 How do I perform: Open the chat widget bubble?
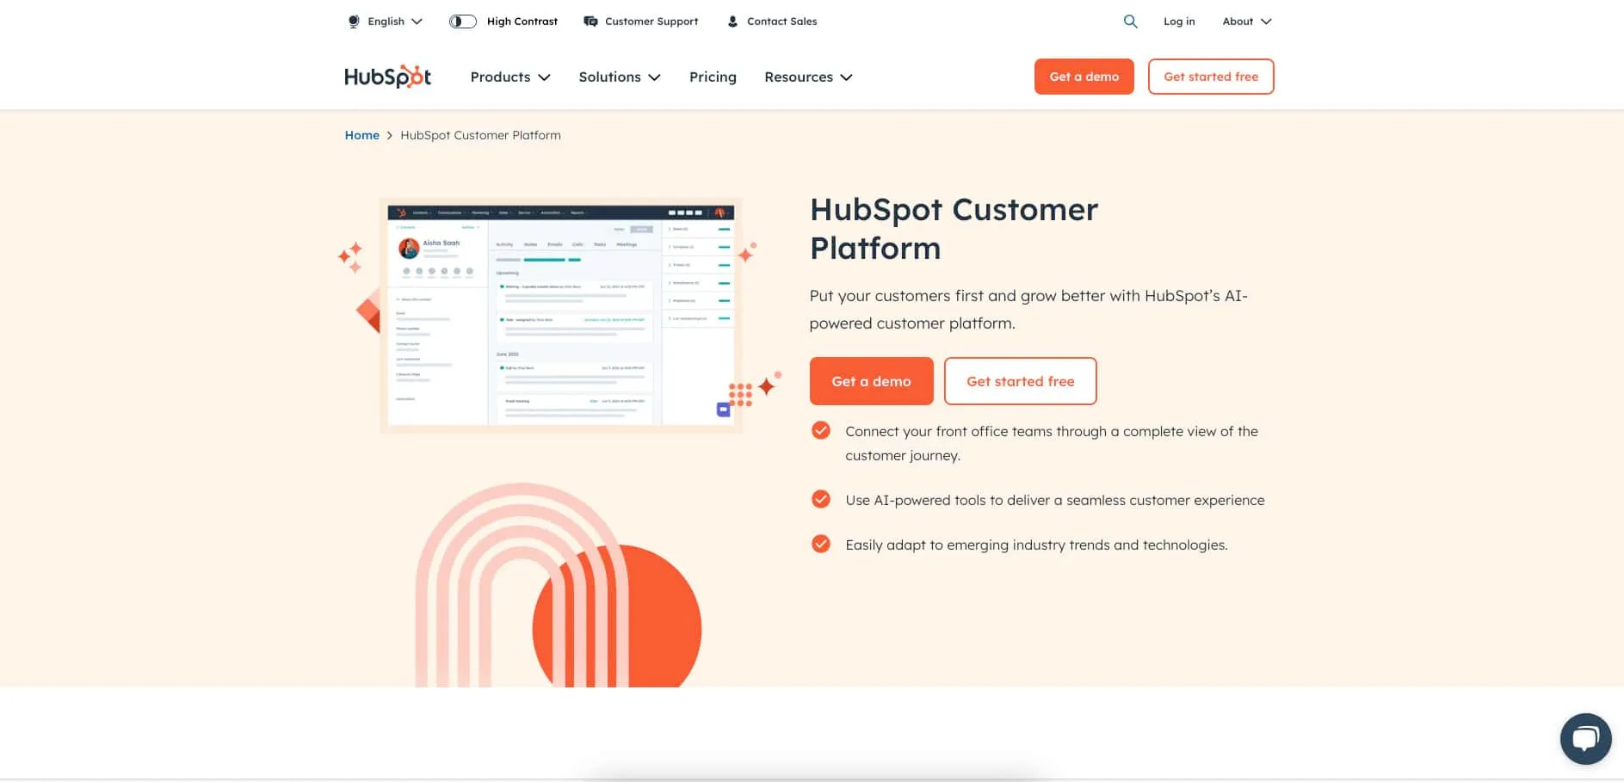[1585, 739]
